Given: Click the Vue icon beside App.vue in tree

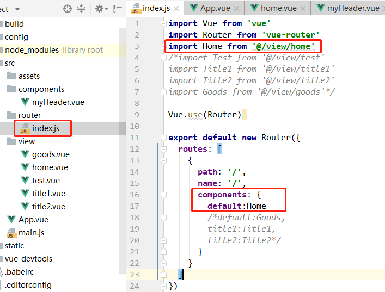Looking at the screenshot, I should point(11,220).
